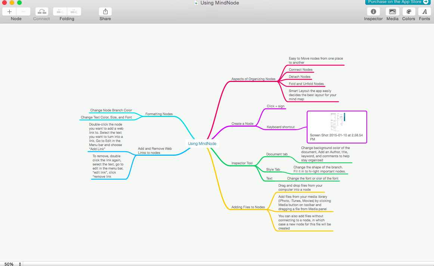The image size is (434, 266).
Task: Select the To remove, double click node
Action: pyautogui.click(x=108, y=166)
